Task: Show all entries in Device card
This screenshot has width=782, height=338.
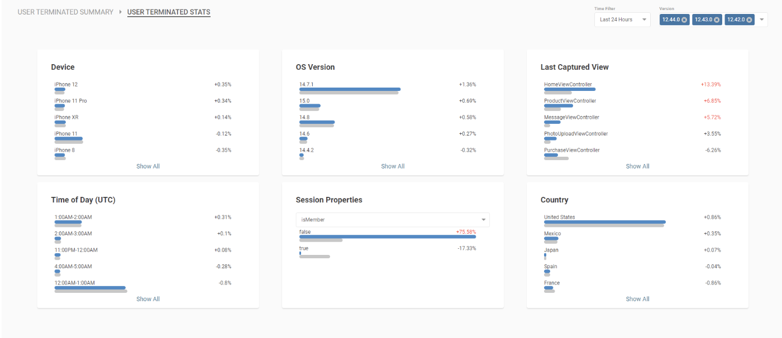Action: pos(148,166)
